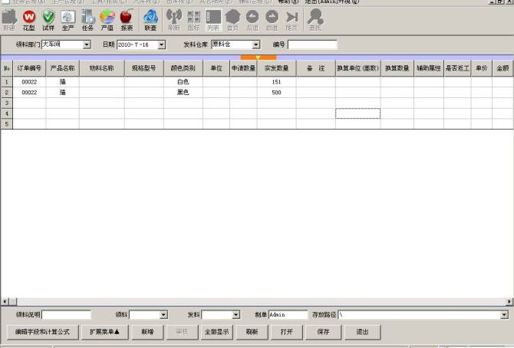Open the 帮助 menu
Screen dimensions: 514x348
[x=289, y=2]
